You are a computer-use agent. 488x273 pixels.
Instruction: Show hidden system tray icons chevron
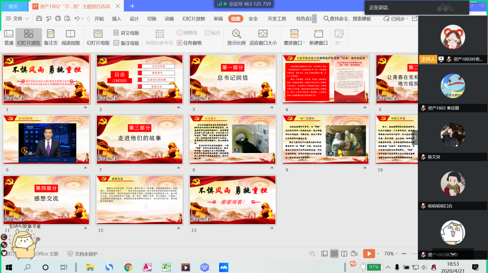[x=388, y=267]
